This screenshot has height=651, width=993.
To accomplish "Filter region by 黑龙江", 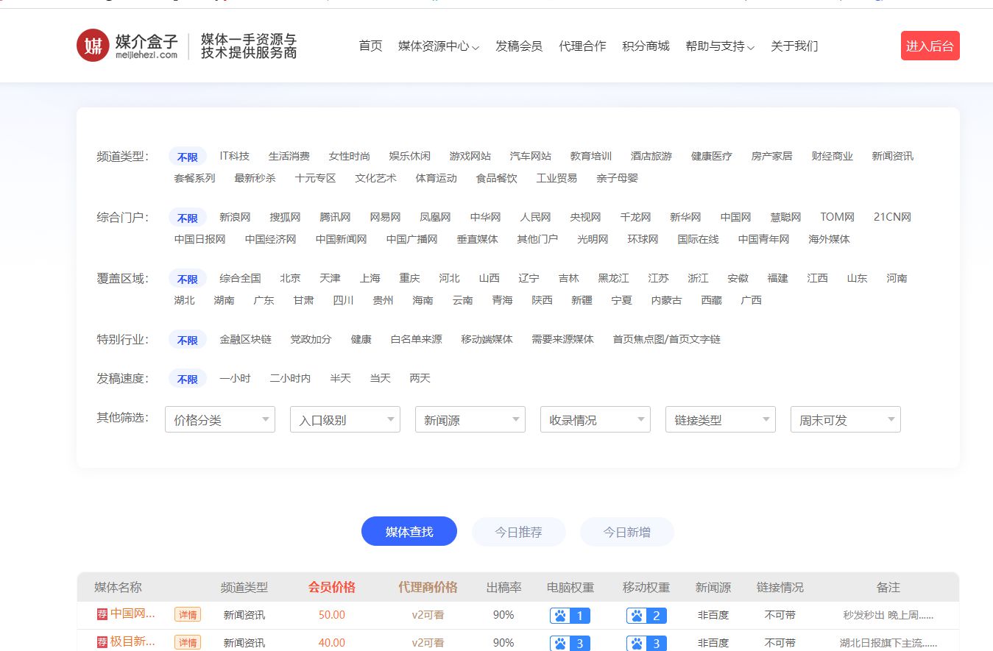I will click(613, 278).
